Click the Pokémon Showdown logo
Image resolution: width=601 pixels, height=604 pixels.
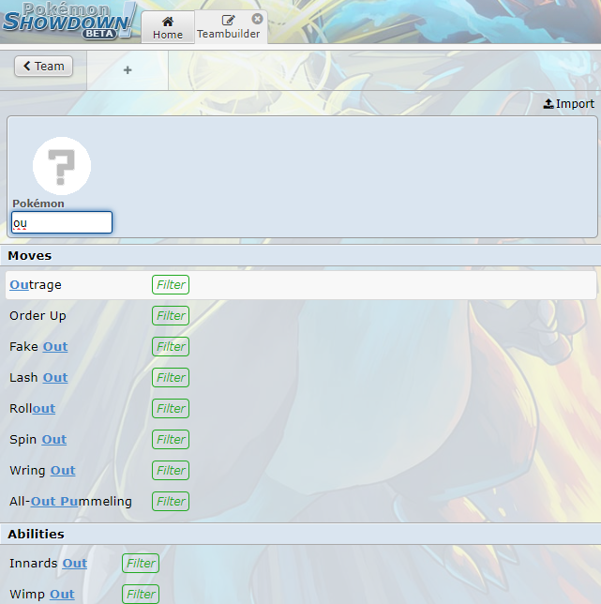coord(69,20)
